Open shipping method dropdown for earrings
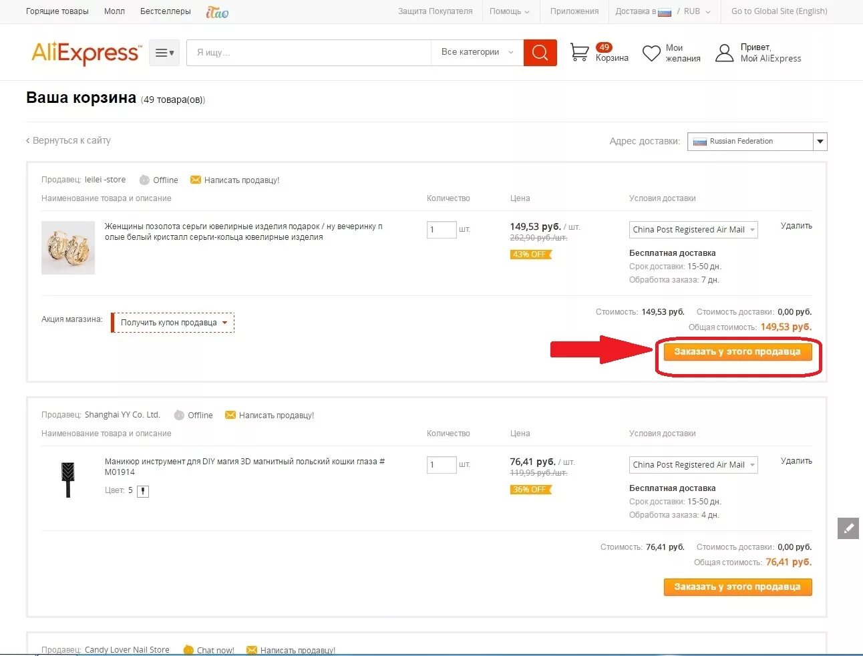863x656 pixels. [x=693, y=230]
